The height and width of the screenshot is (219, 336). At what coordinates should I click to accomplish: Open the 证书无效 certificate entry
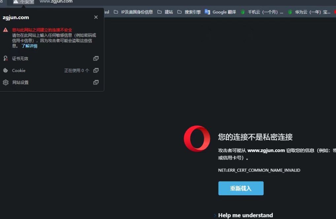pyautogui.click(x=51, y=58)
